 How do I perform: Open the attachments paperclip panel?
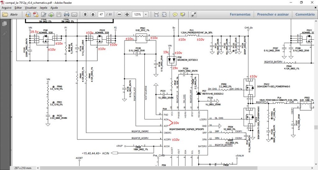pos(4,33)
